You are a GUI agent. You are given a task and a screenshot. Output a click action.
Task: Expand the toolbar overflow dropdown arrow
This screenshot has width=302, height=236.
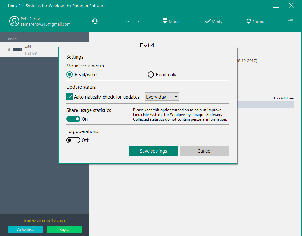[x=138, y=21]
